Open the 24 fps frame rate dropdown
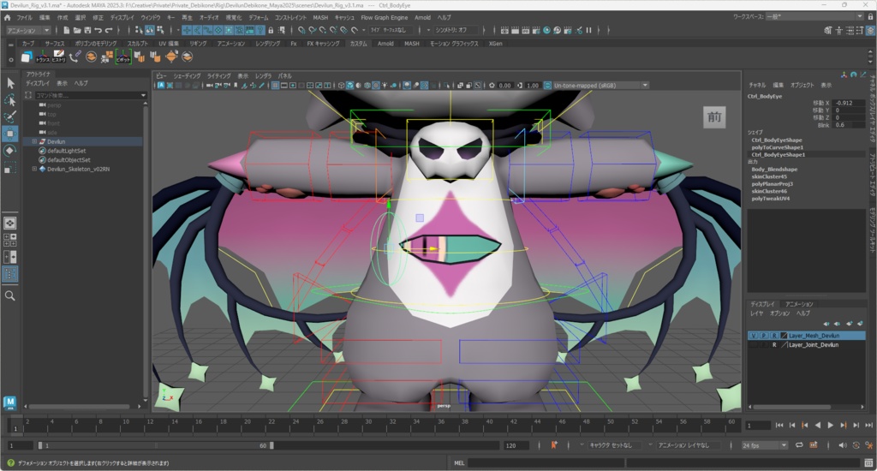Screen dimensions: 877x471 click(765, 445)
